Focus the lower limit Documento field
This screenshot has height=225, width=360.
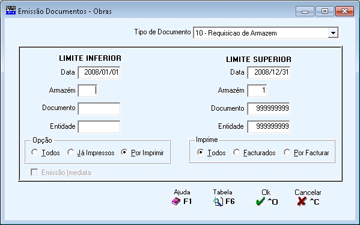pyautogui.click(x=99, y=108)
